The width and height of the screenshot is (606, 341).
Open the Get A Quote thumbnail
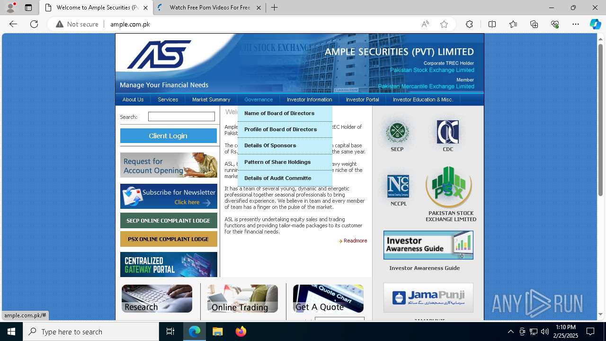coord(328,299)
